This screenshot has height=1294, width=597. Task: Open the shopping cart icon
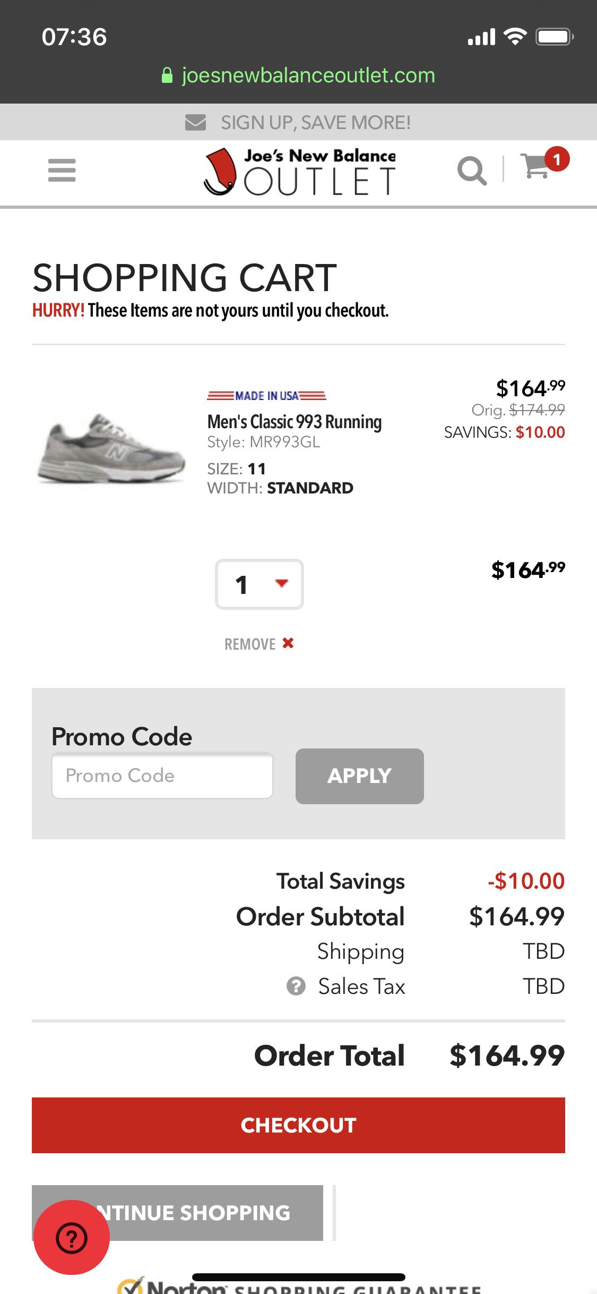pyautogui.click(x=535, y=166)
